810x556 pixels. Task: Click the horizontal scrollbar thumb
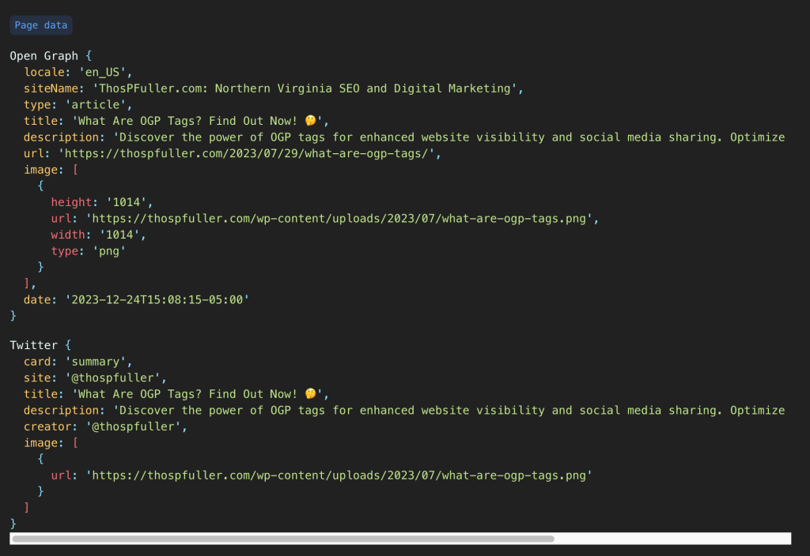click(283, 539)
